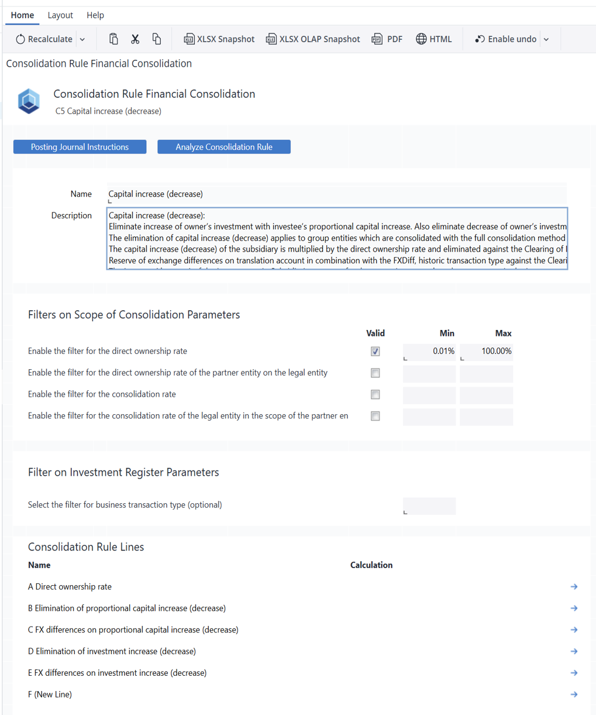Export the report as HTML
596x715 pixels.
[433, 39]
